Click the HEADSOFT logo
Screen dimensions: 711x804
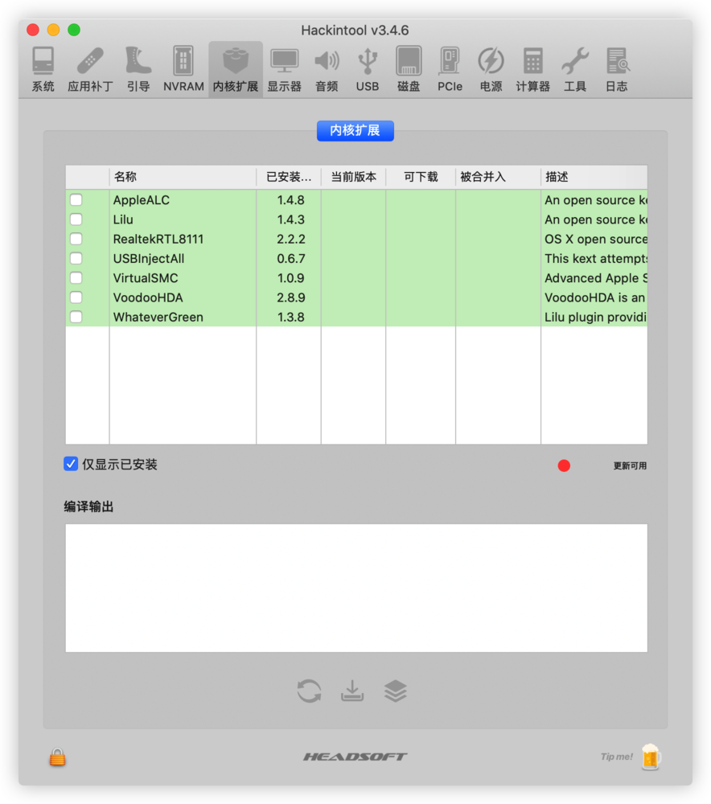(x=355, y=757)
